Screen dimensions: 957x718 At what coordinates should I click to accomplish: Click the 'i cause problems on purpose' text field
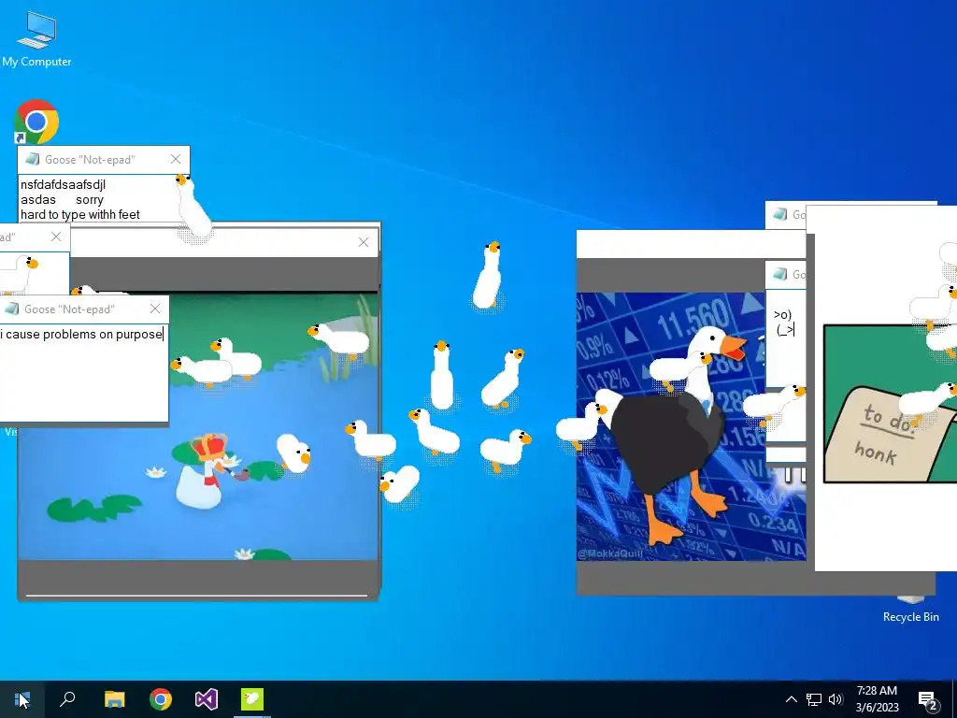click(x=84, y=371)
